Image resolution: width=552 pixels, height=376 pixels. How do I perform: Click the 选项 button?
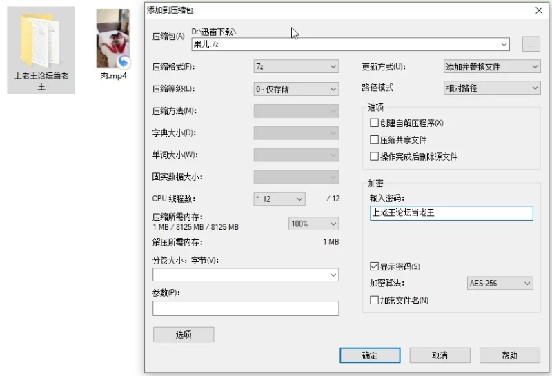tap(184, 335)
